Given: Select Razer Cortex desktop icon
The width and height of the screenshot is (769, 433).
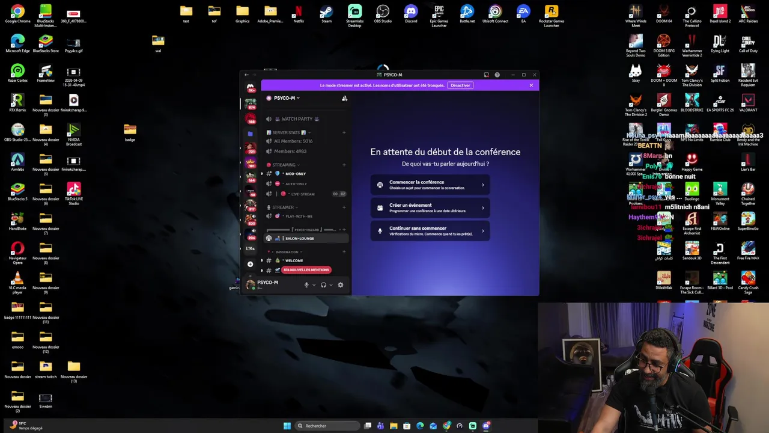Looking at the screenshot, I should [x=17, y=73].
